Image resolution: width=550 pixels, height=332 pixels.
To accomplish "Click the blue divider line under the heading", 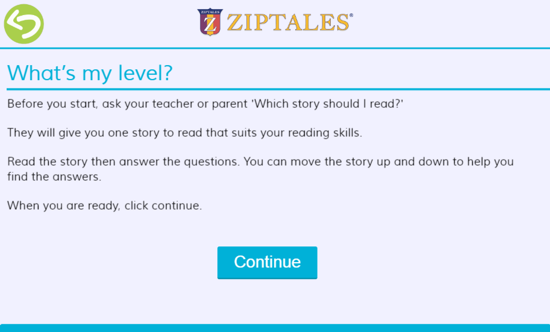I will [x=275, y=89].
